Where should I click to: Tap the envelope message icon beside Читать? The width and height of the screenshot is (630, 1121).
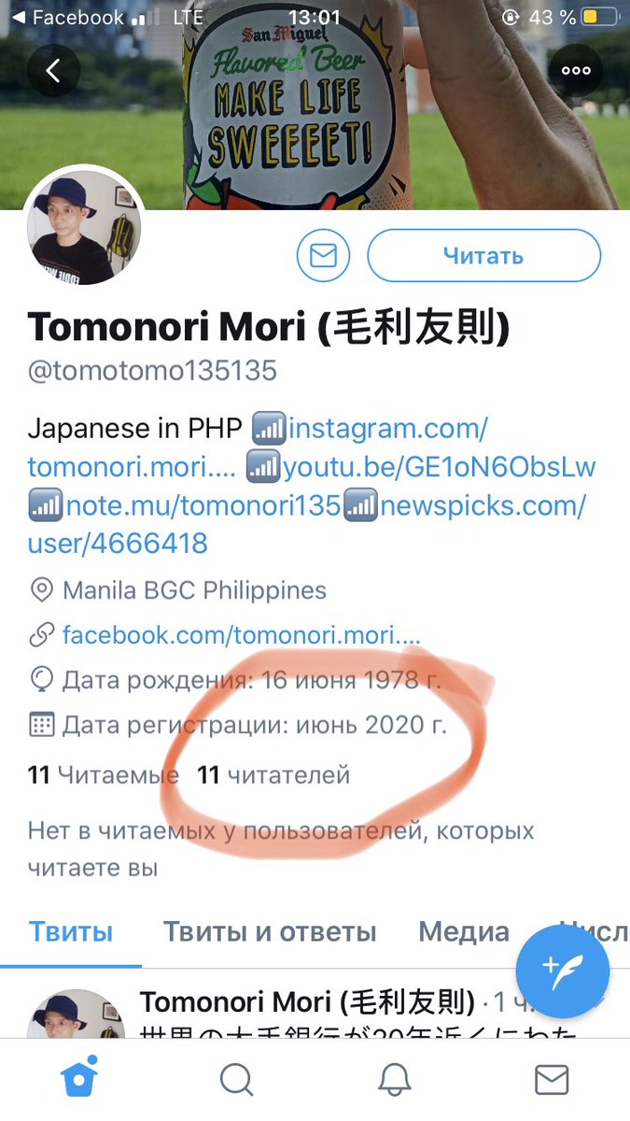[323, 255]
